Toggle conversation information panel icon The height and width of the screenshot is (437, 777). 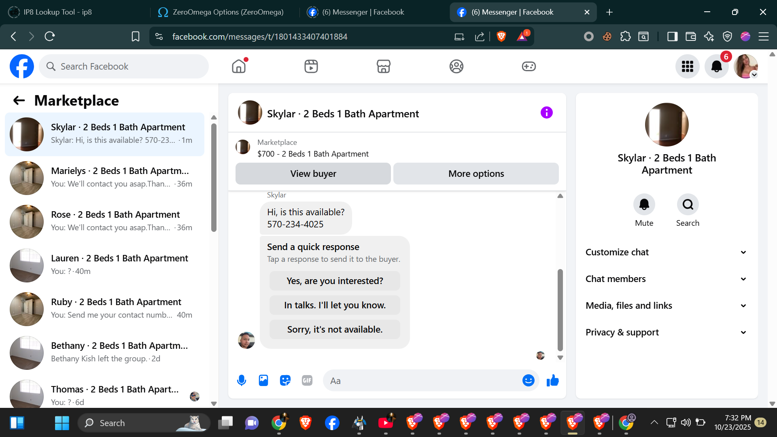(x=546, y=112)
